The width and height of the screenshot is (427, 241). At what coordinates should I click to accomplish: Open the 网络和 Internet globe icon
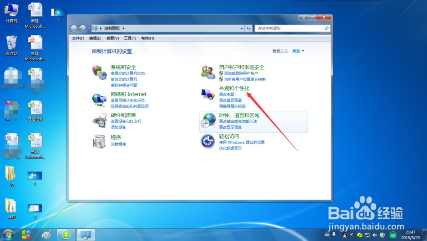point(99,99)
